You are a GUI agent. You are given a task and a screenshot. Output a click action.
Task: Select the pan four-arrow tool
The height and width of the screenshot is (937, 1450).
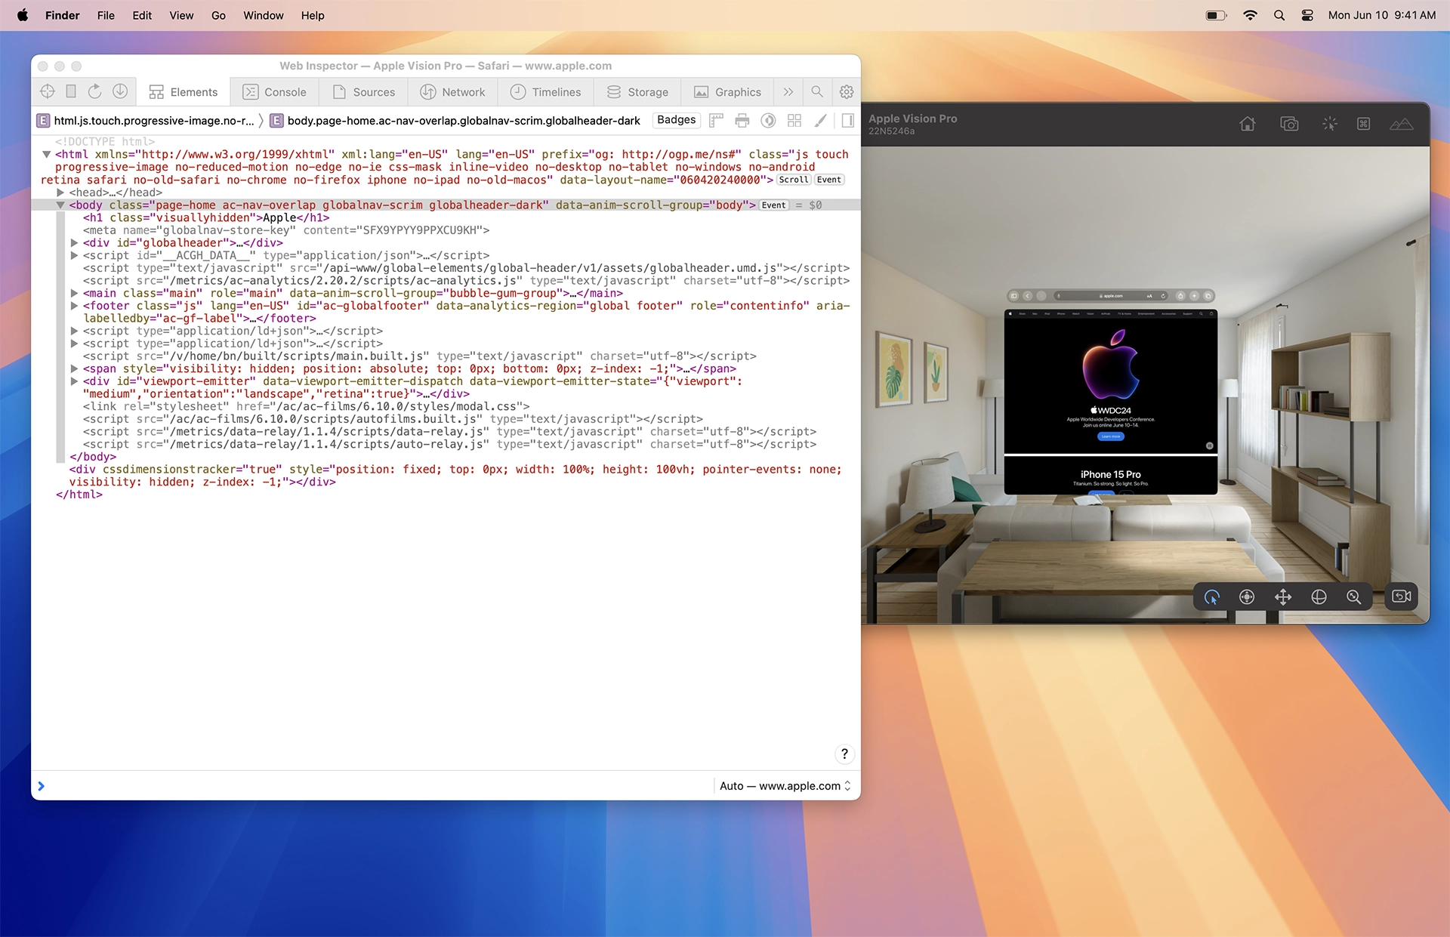point(1283,596)
